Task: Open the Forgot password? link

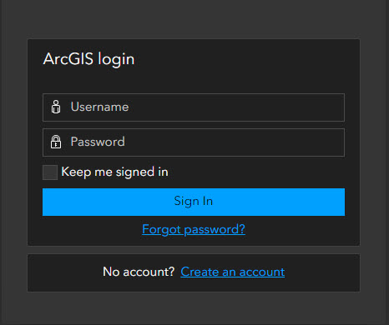Action: pos(194,230)
